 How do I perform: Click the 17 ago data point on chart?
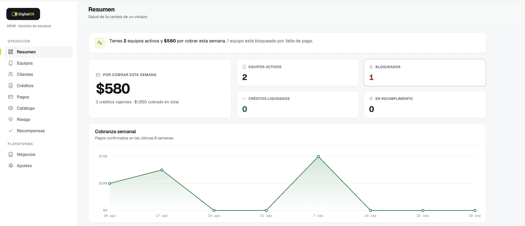coord(162,170)
